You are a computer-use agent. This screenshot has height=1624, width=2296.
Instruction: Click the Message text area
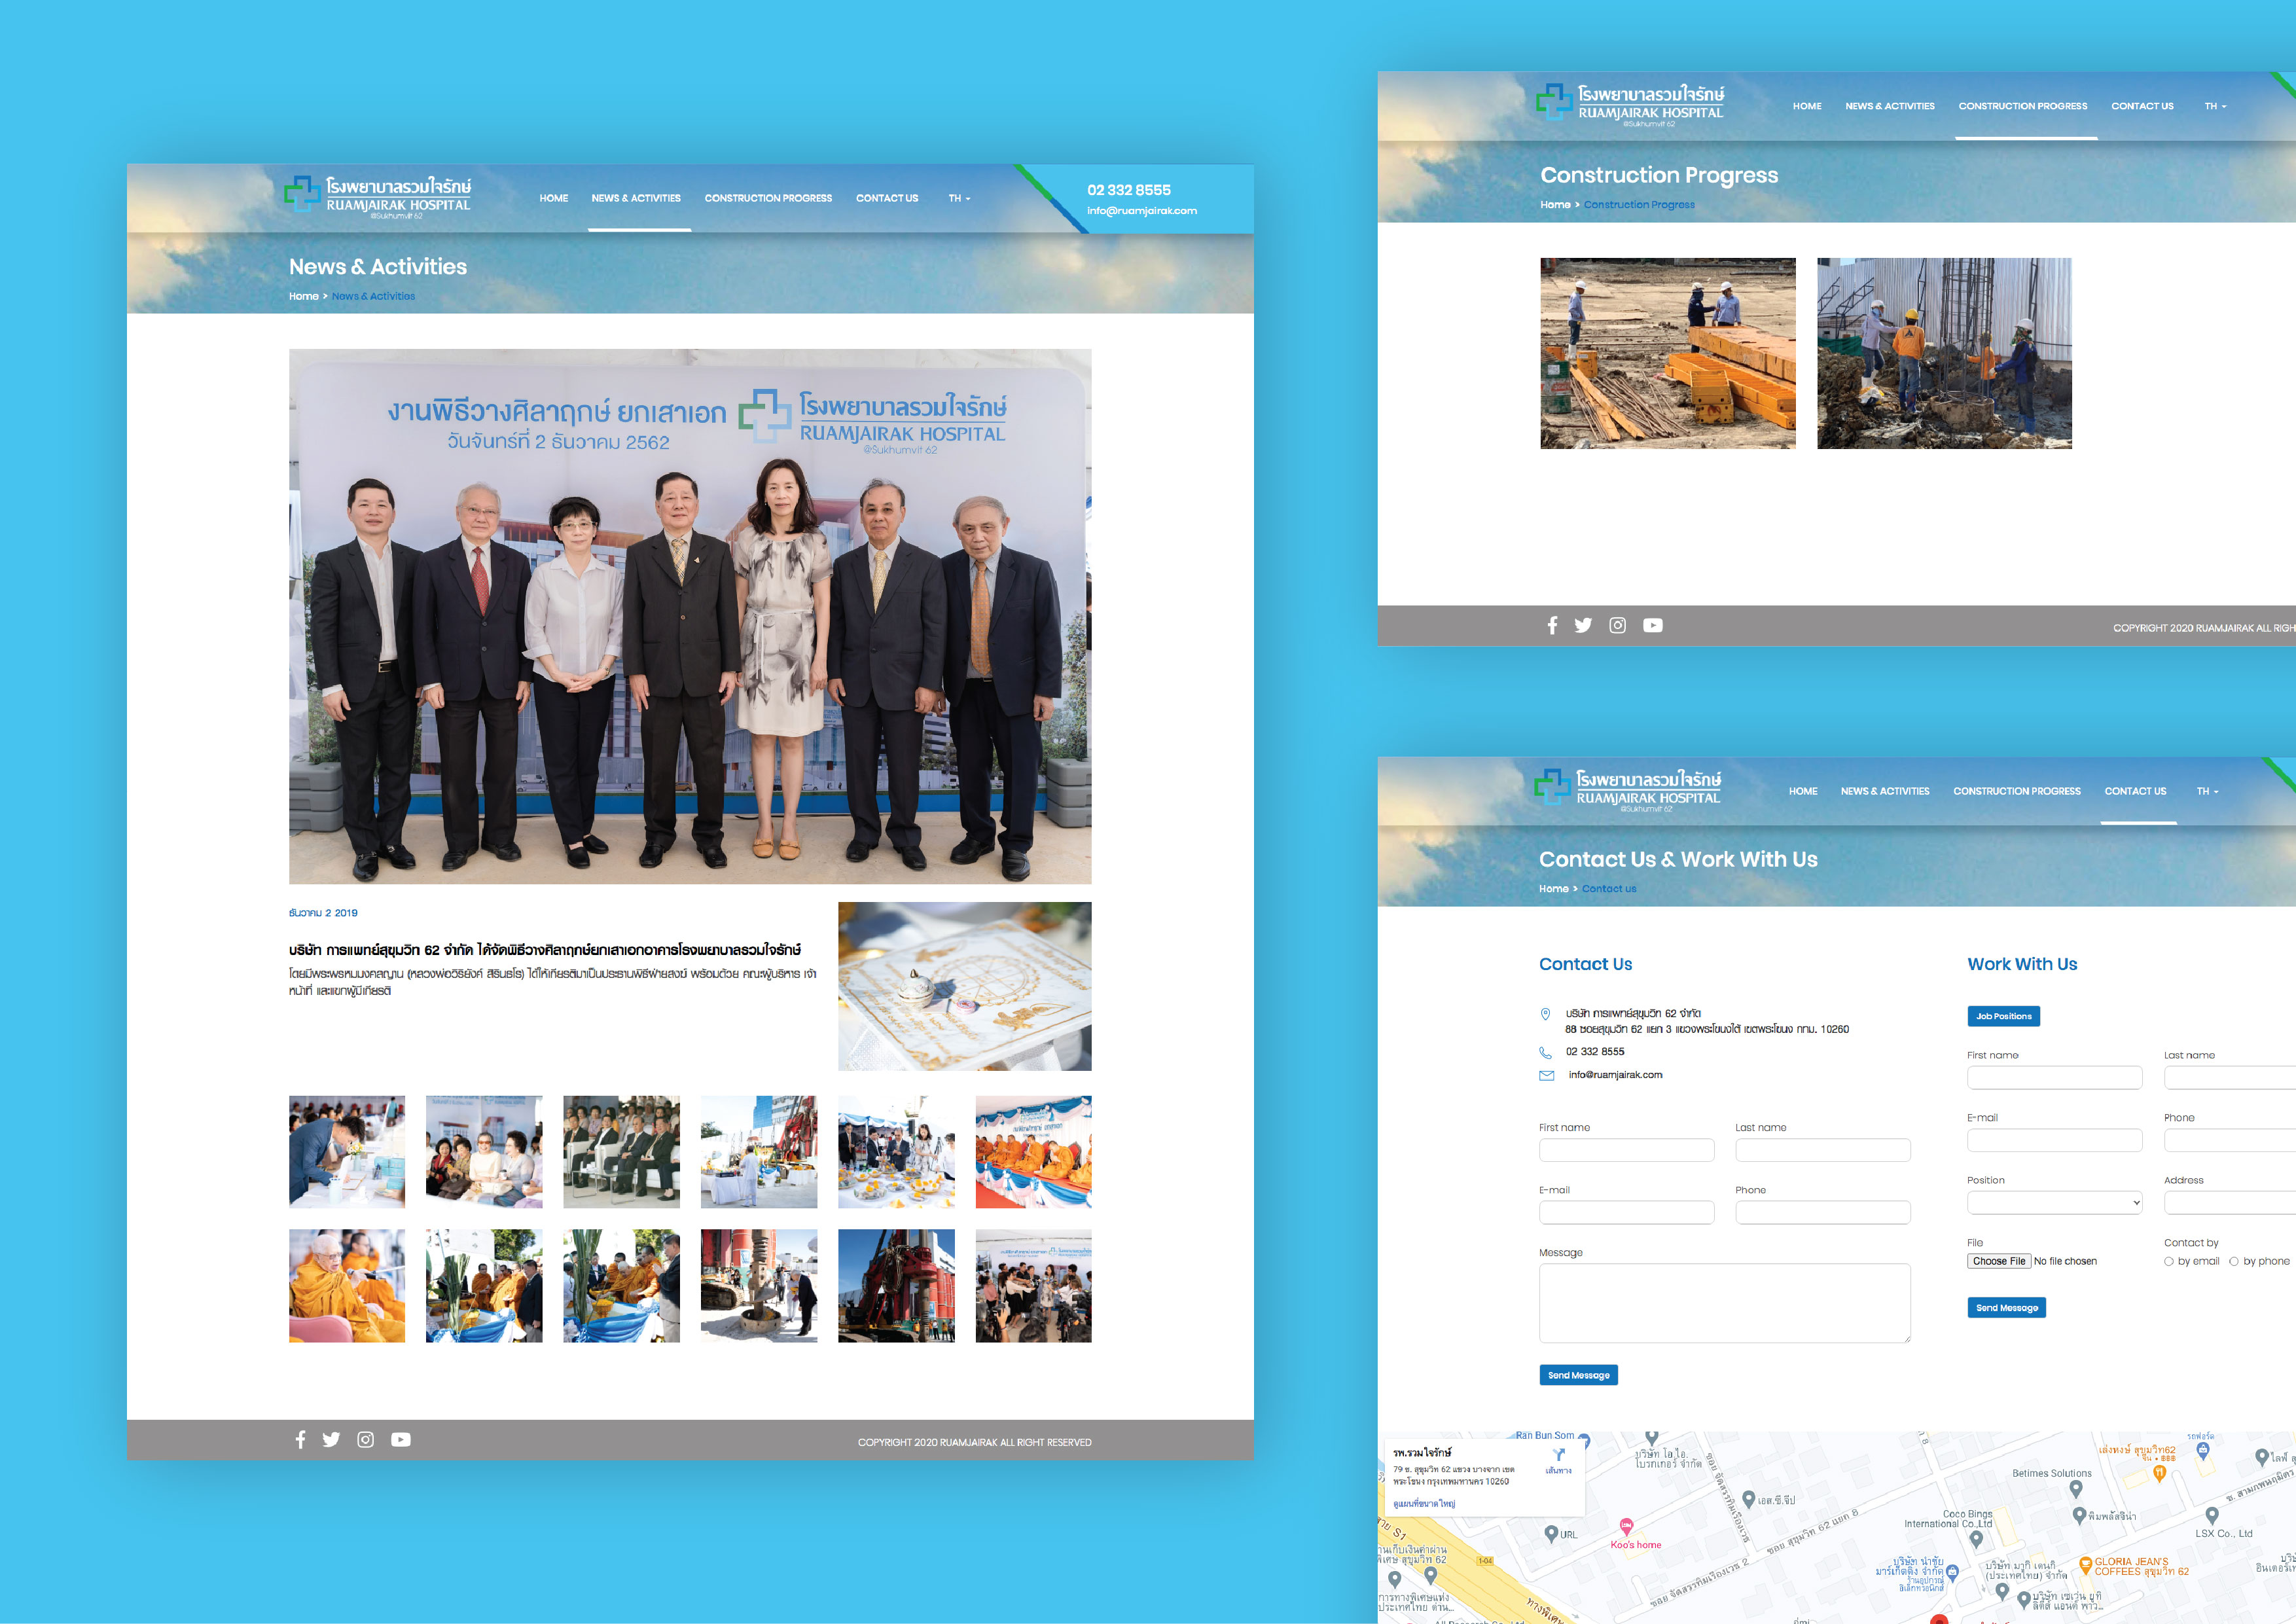pos(1725,1303)
